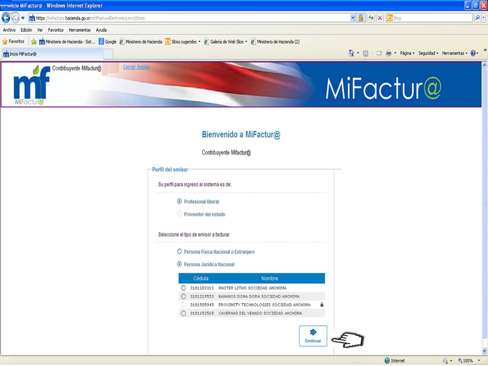The image size is (488, 366).
Task: Click the Add to favorites bar icon
Action: [34, 42]
